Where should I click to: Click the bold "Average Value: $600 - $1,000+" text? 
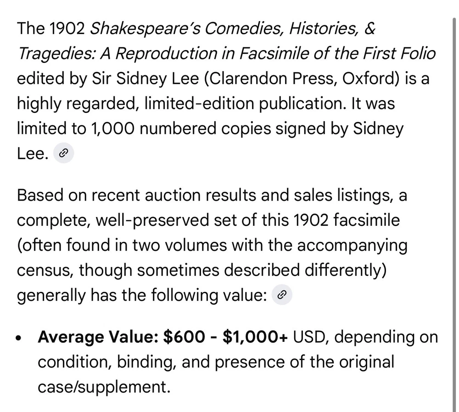[x=163, y=337]
